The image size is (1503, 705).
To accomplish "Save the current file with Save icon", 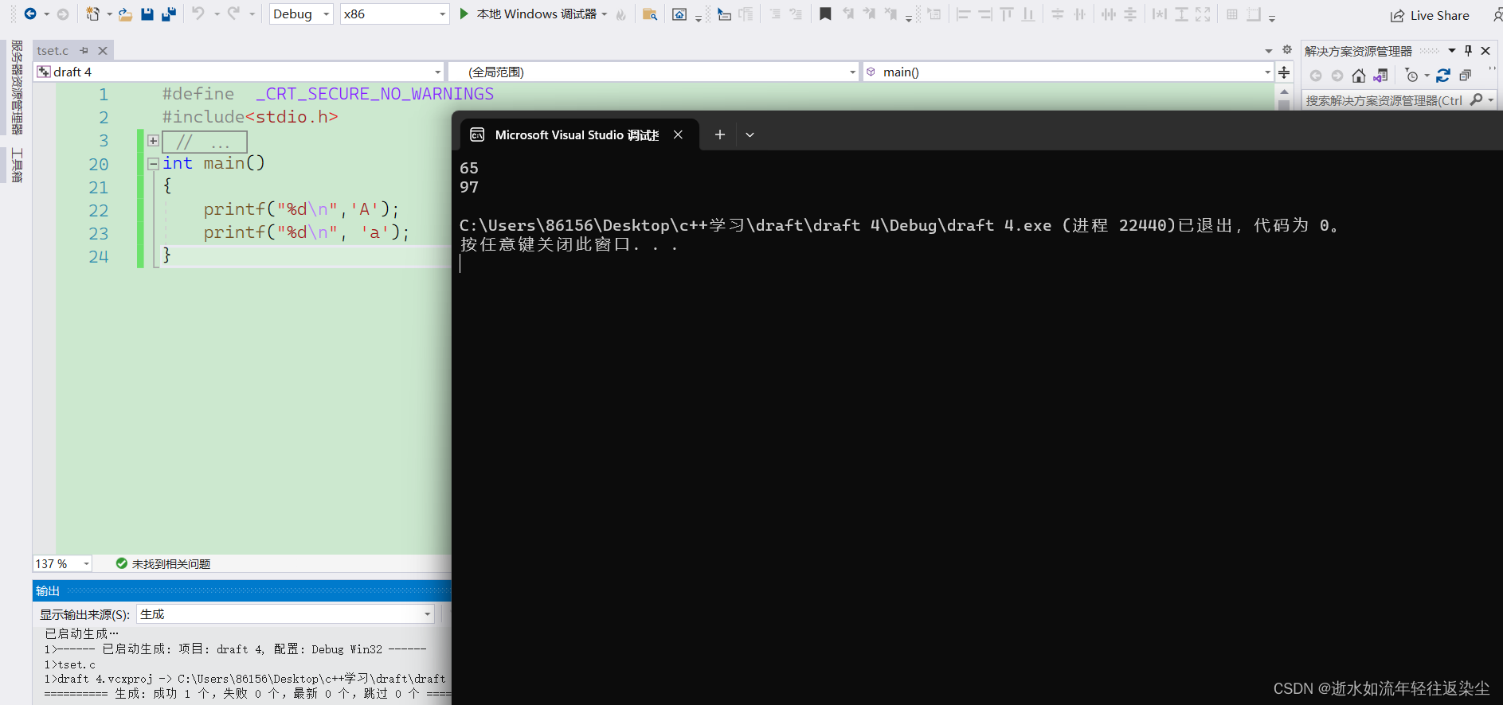I will click(147, 14).
